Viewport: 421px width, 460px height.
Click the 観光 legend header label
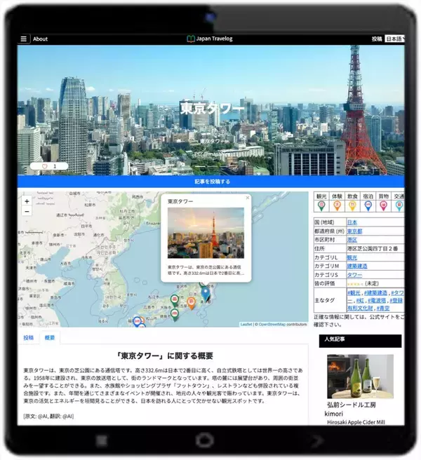pyautogui.click(x=321, y=196)
